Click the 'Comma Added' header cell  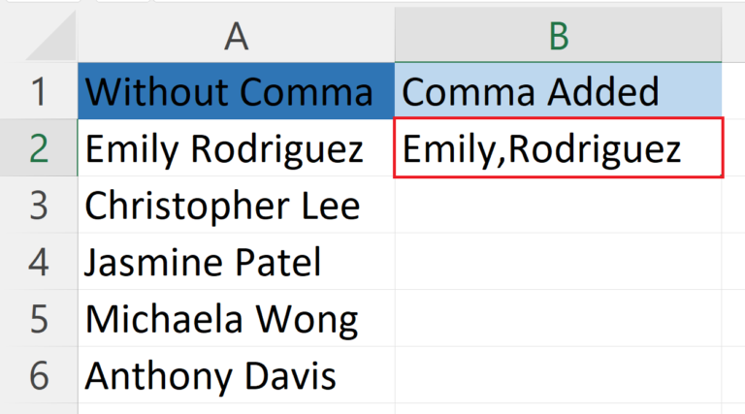(x=558, y=91)
